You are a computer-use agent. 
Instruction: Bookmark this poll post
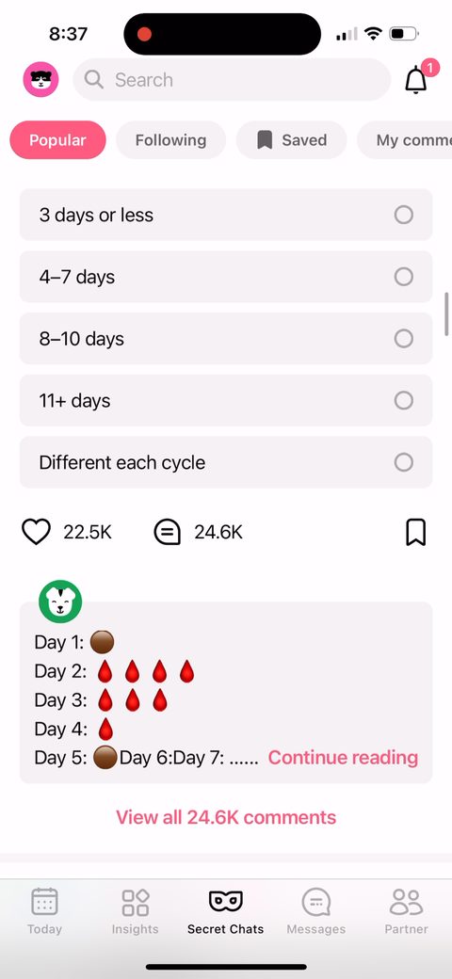point(416,532)
